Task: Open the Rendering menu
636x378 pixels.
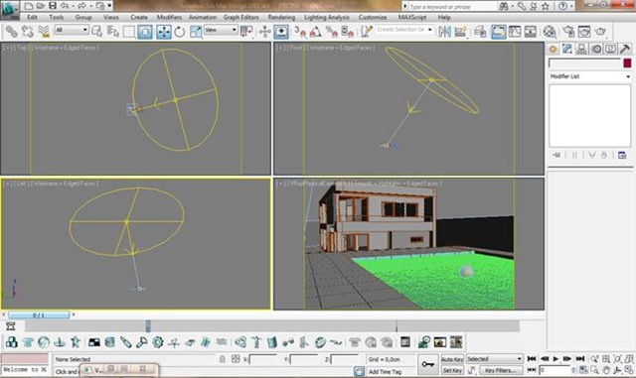Action: point(281,18)
